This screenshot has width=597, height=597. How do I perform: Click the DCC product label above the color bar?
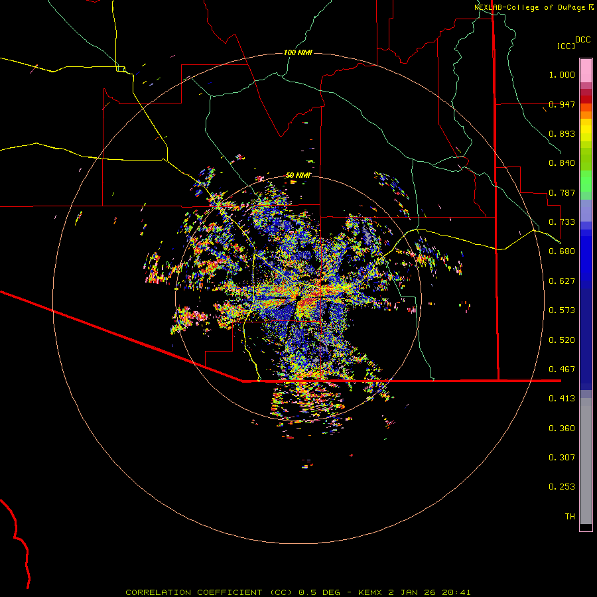pyautogui.click(x=582, y=40)
